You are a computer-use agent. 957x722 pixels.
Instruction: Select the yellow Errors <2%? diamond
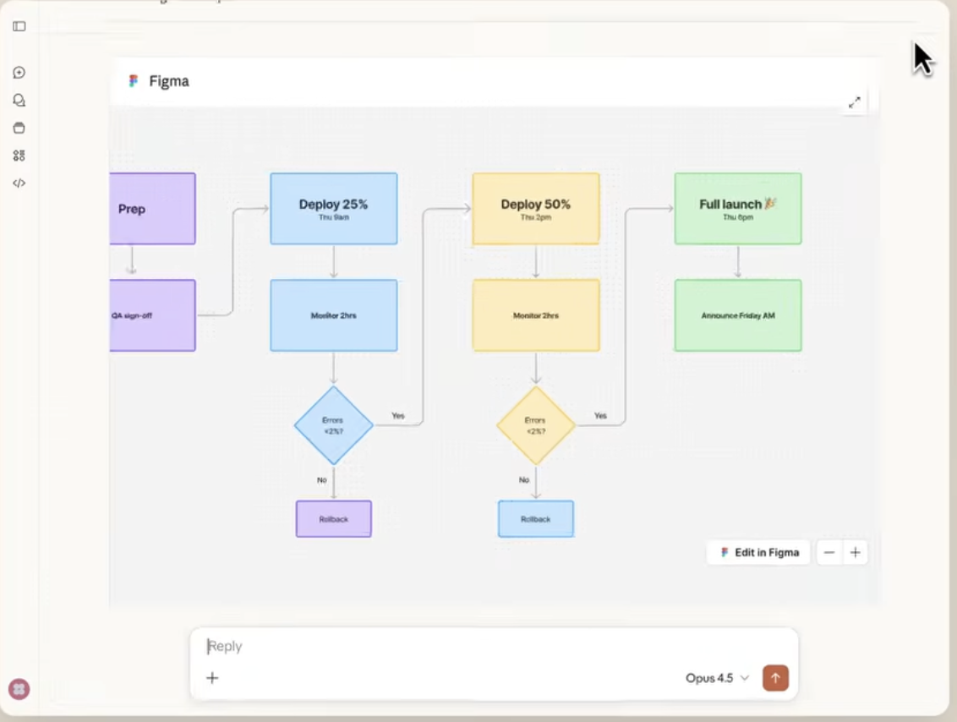[x=536, y=425]
